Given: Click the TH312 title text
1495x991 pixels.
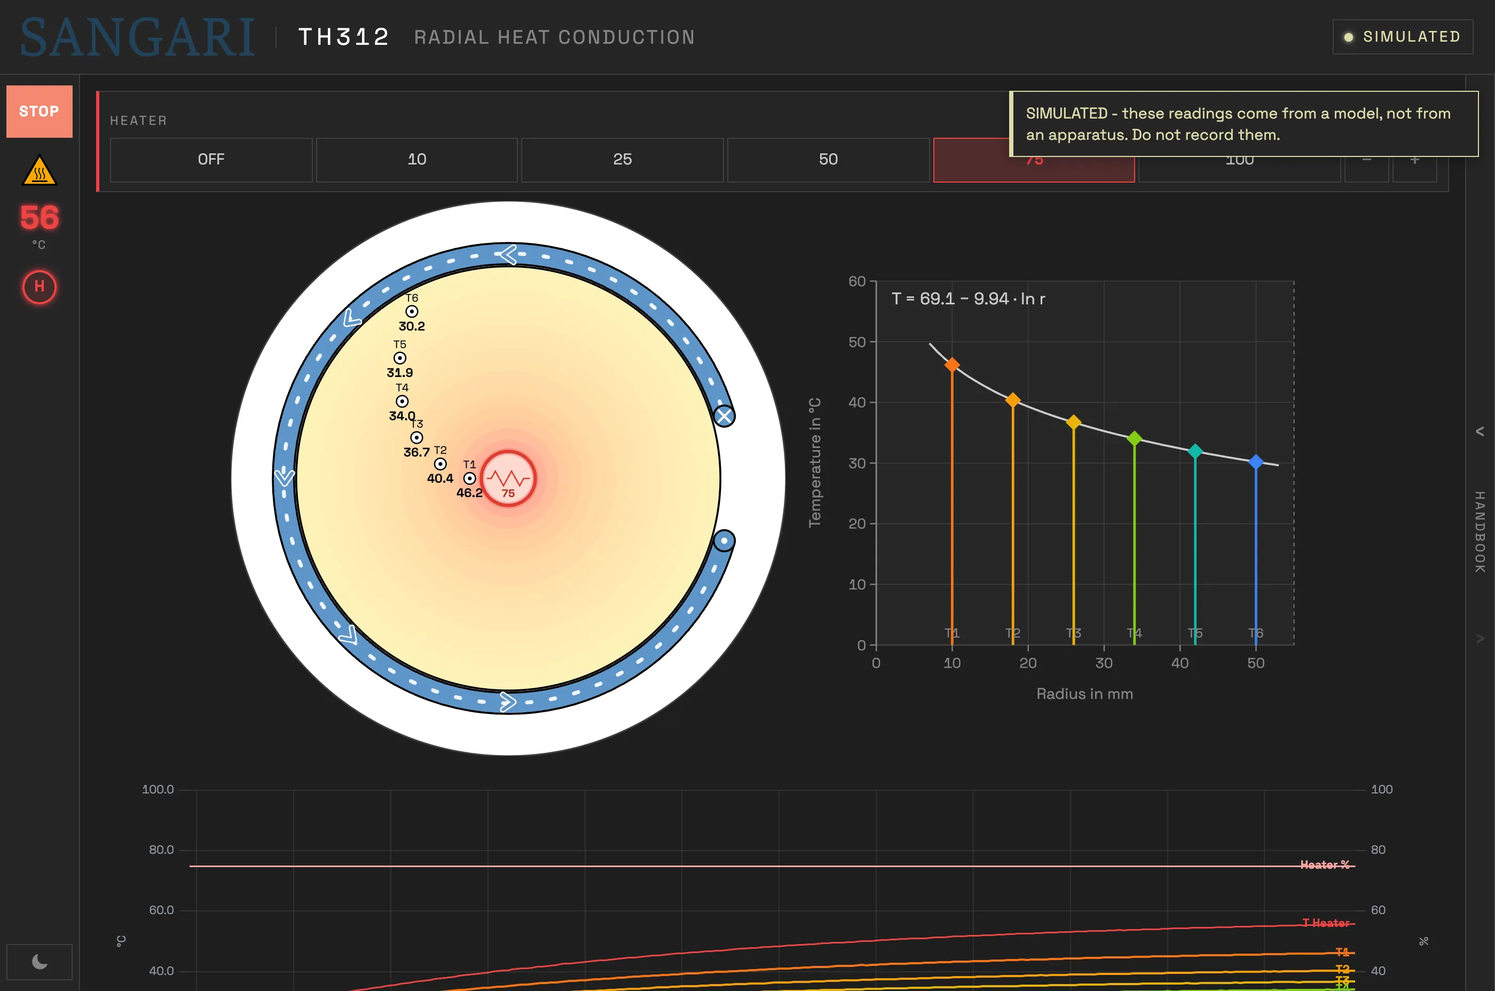Looking at the screenshot, I should tap(344, 37).
